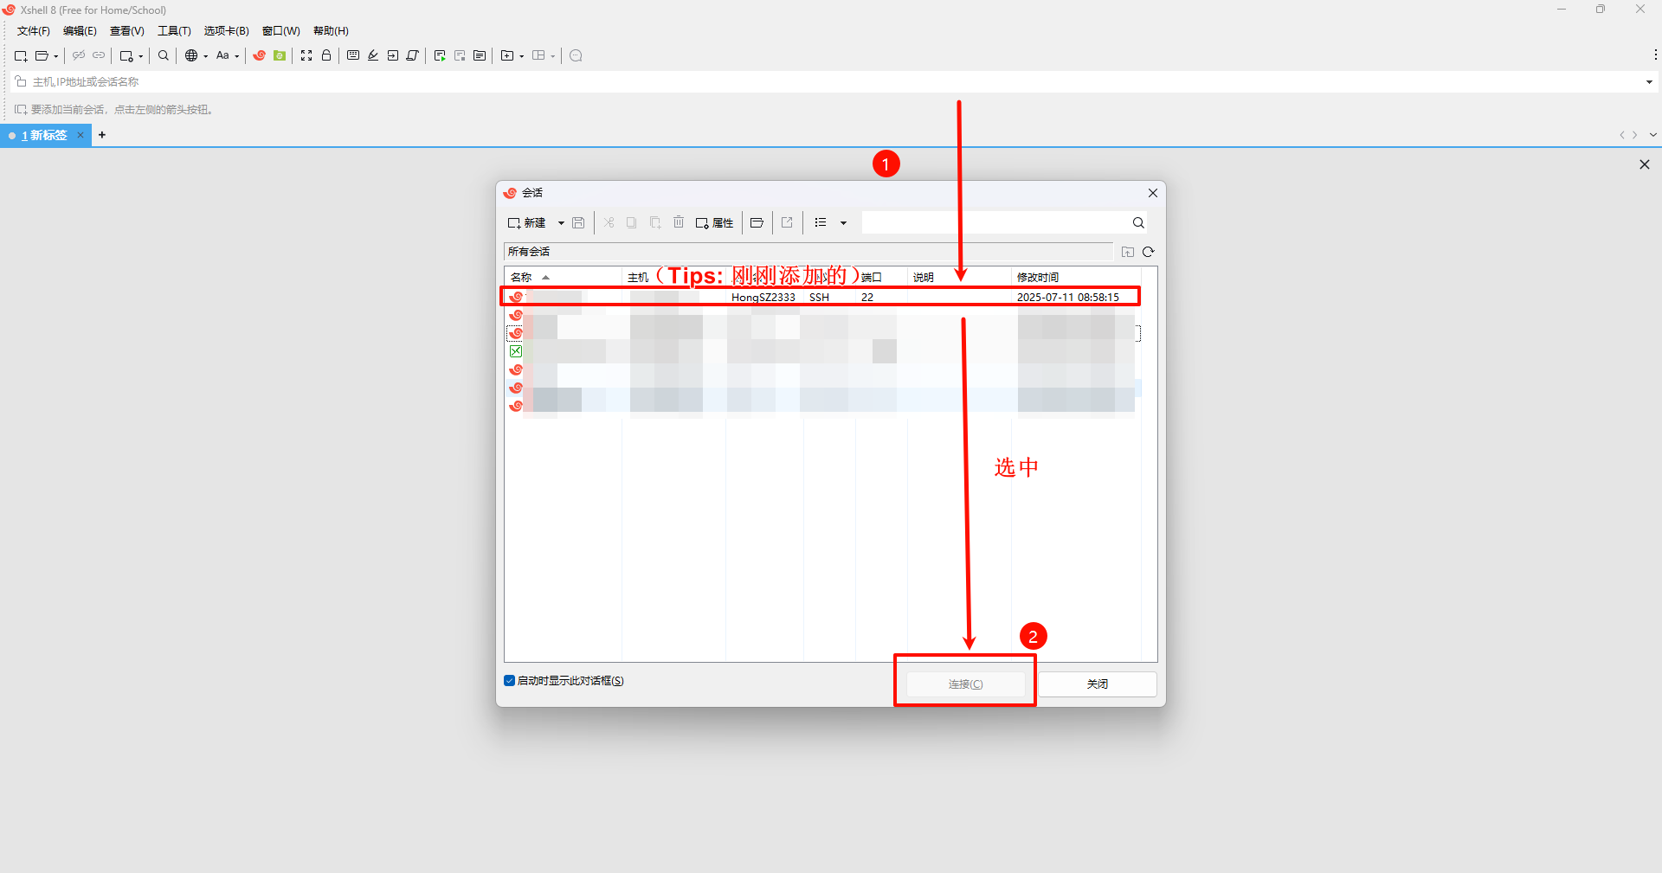Expand the add tab group dropdown arrow
Screen dimensions: 1662x873
pyautogui.click(x=522, y=56)
